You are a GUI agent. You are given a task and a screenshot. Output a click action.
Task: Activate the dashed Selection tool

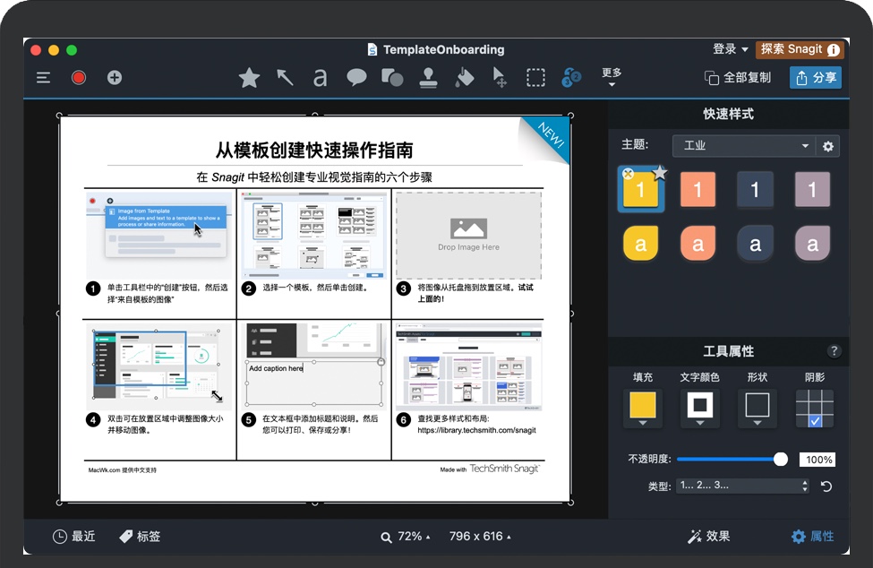pyautogui.click(x=535, y=78)
